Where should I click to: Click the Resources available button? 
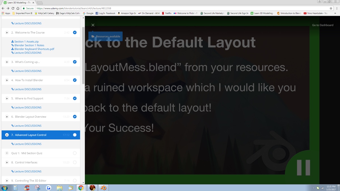point(105,36)
